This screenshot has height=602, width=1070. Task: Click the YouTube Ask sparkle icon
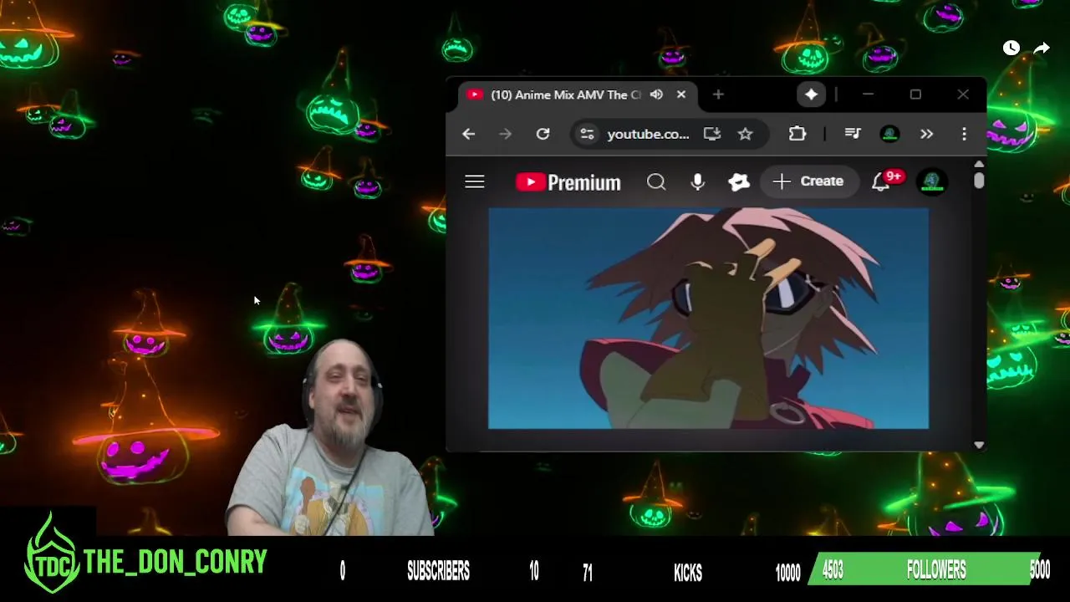[x=739, y=181]
